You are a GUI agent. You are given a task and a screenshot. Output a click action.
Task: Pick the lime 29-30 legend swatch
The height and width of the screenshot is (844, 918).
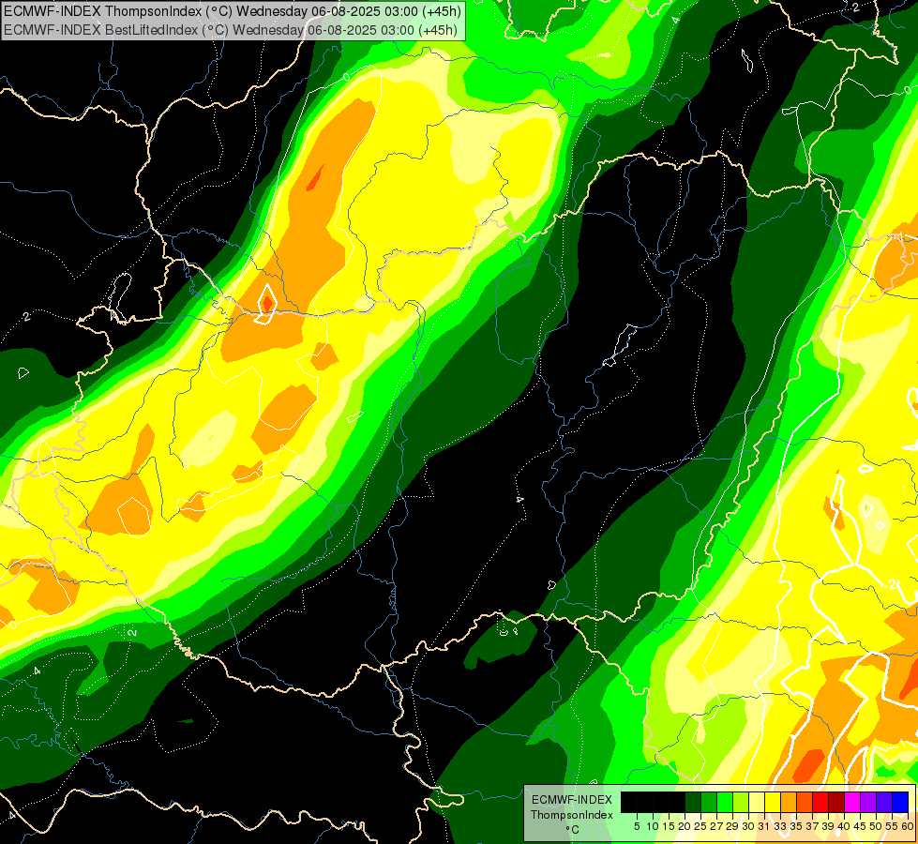point(741,802)
